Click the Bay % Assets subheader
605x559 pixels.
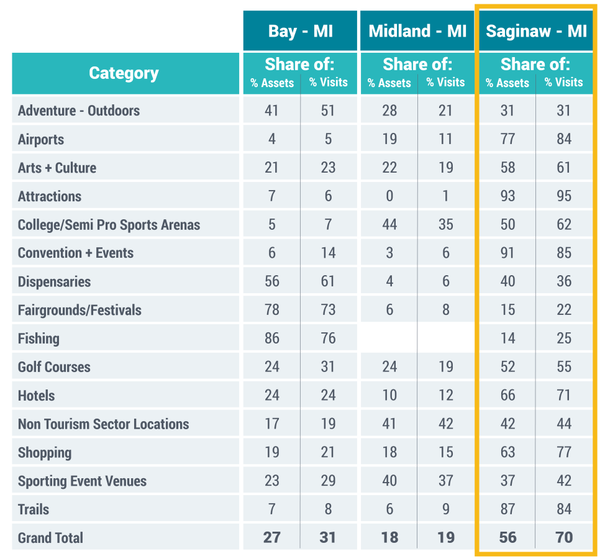click(x=272, y=83)
